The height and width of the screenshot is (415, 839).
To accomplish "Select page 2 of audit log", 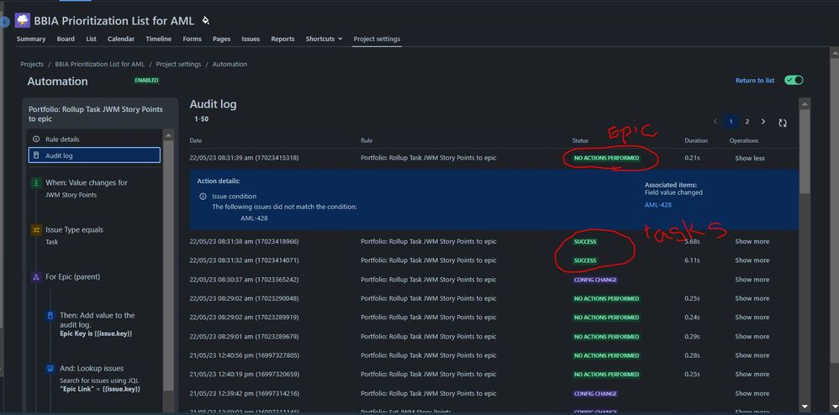I will 747,122.
